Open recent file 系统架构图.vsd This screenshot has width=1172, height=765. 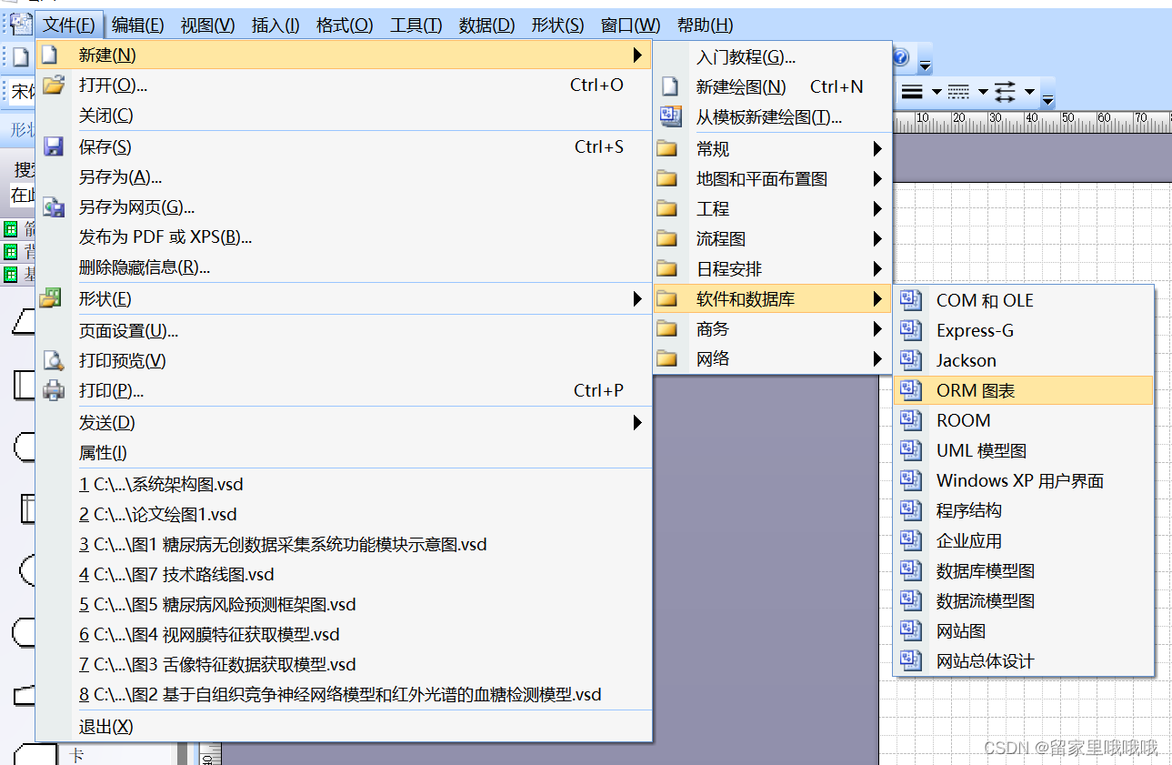tap(344, 484)
